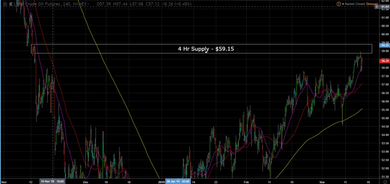Click the red 58.39 current price label

385,61
